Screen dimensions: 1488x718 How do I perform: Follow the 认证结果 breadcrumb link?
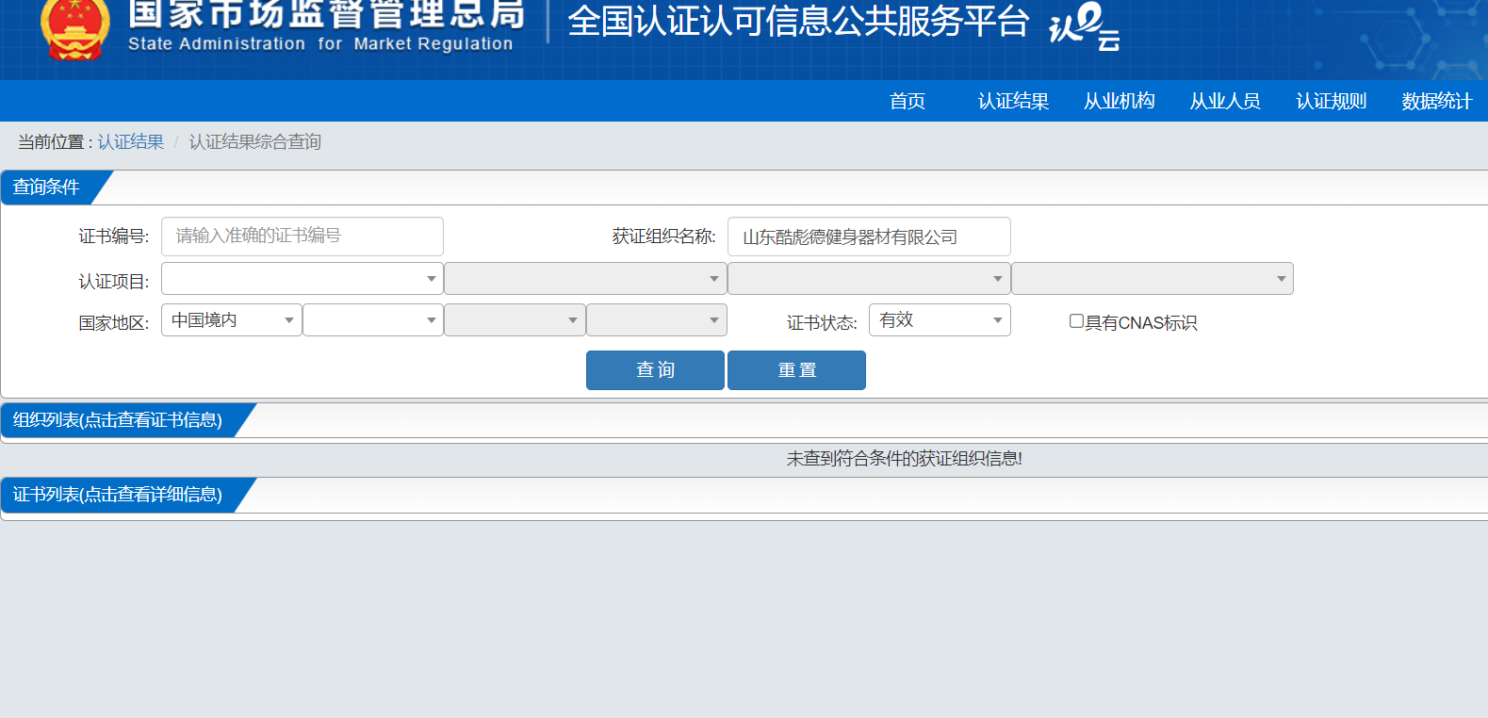click(x=130, y=141)
